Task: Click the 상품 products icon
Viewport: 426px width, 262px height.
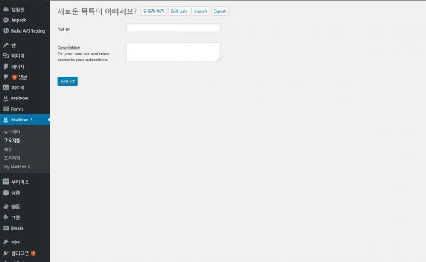Action: pos(6,192)
